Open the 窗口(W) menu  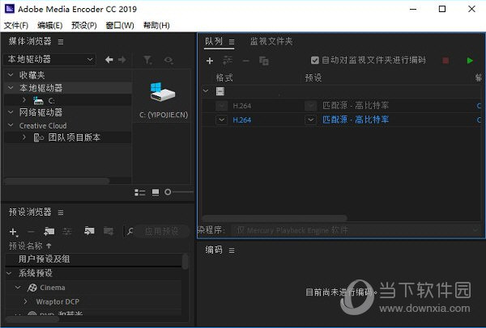click(120, 25)
